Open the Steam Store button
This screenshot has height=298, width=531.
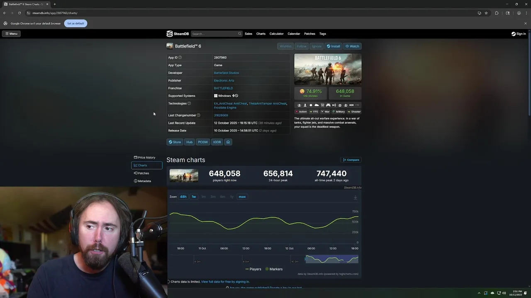pos(175,142)
